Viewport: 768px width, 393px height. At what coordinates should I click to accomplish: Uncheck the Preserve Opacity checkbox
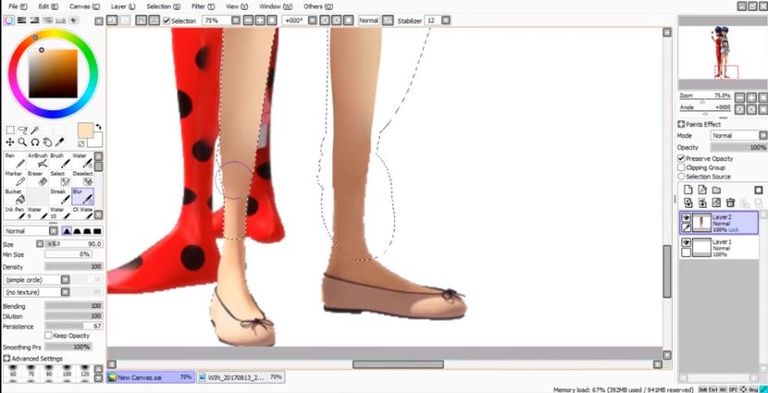point(682,158)
